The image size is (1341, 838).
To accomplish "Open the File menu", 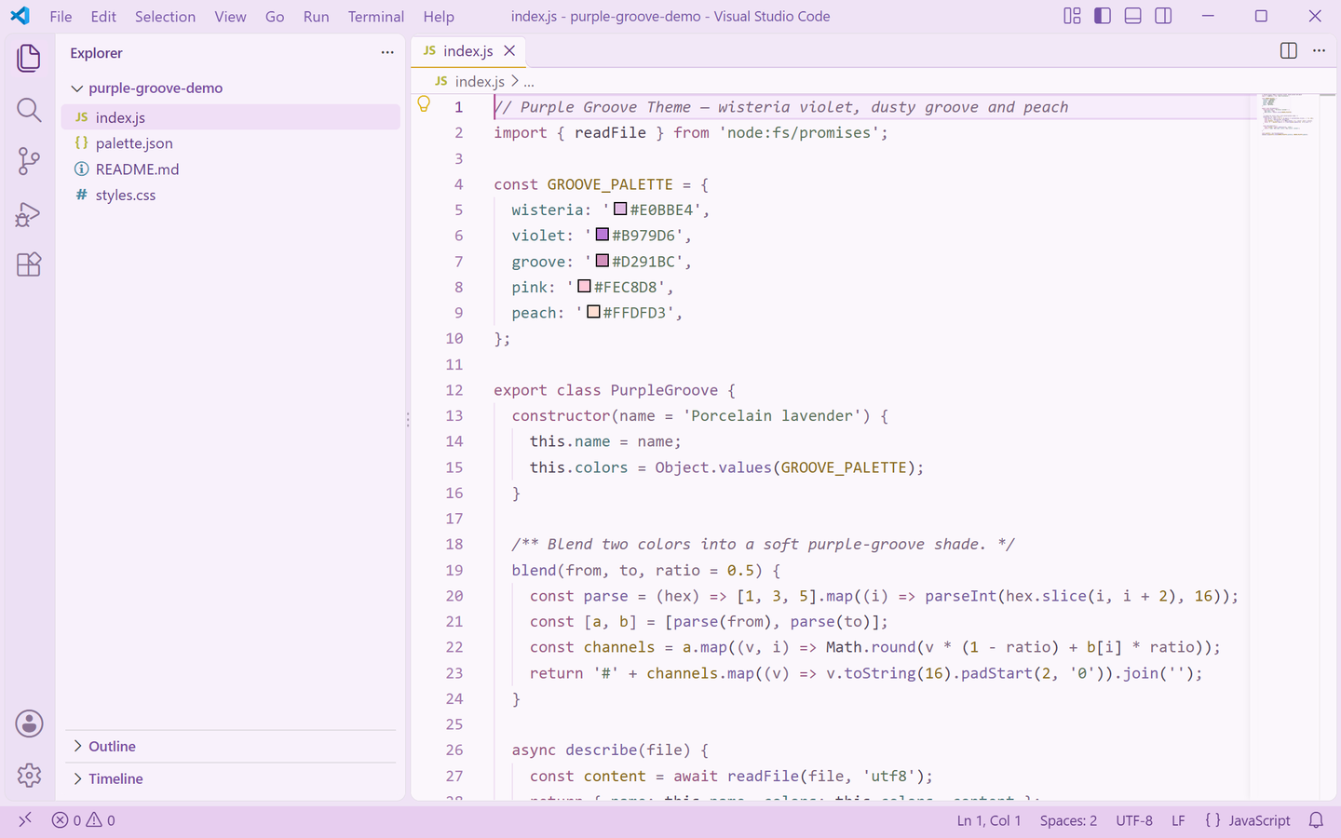I will (x=61, y=17).
